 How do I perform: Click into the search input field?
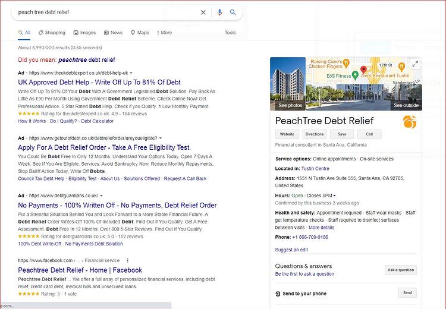(x=106, y=12)
